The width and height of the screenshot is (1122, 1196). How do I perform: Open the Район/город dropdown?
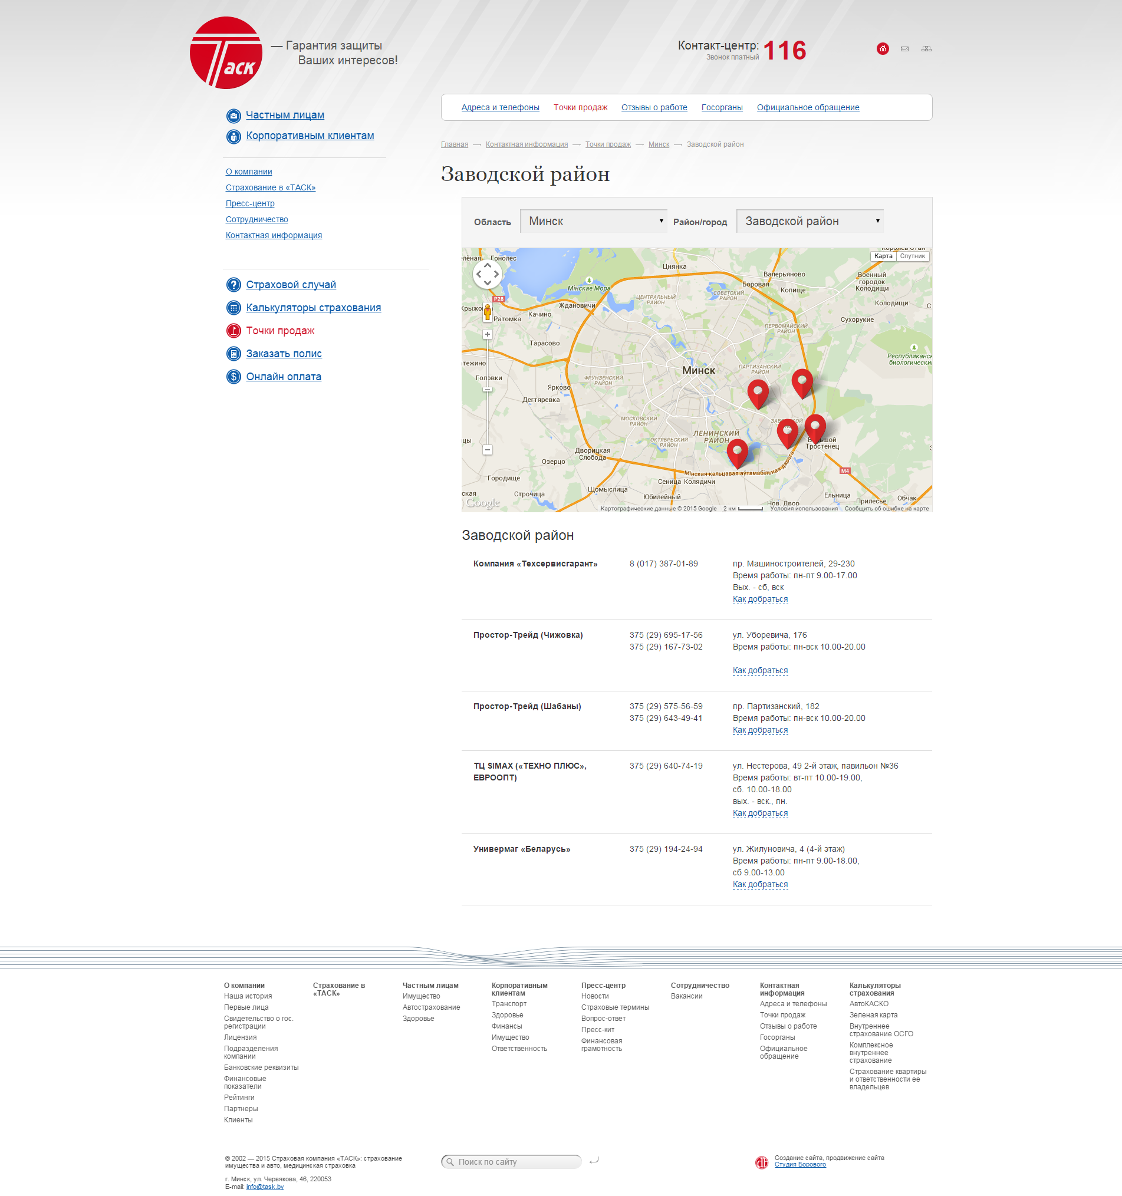coord(810,222)
